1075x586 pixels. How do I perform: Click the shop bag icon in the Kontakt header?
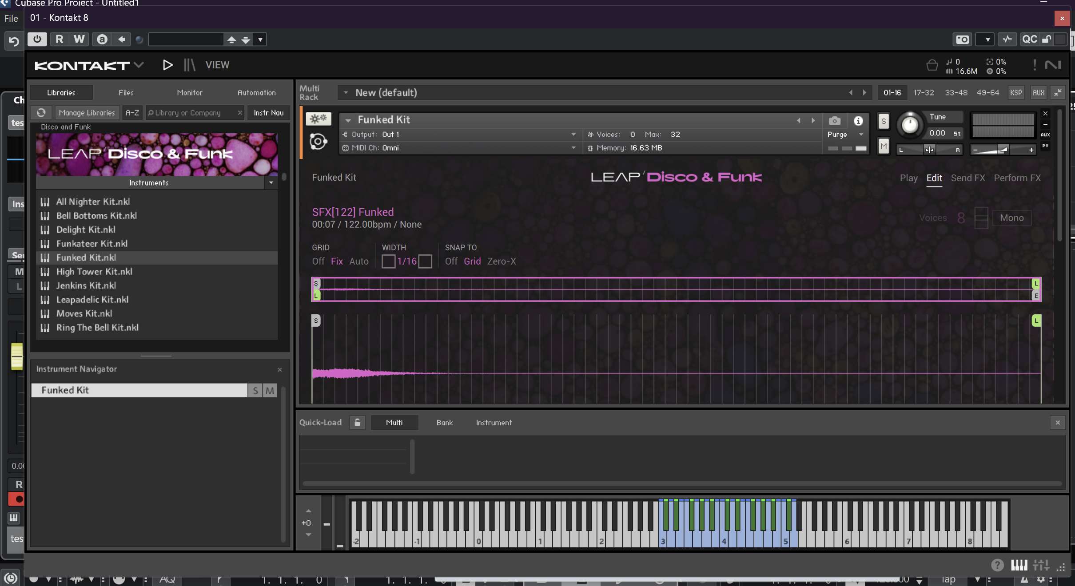[x=932, y=66]
